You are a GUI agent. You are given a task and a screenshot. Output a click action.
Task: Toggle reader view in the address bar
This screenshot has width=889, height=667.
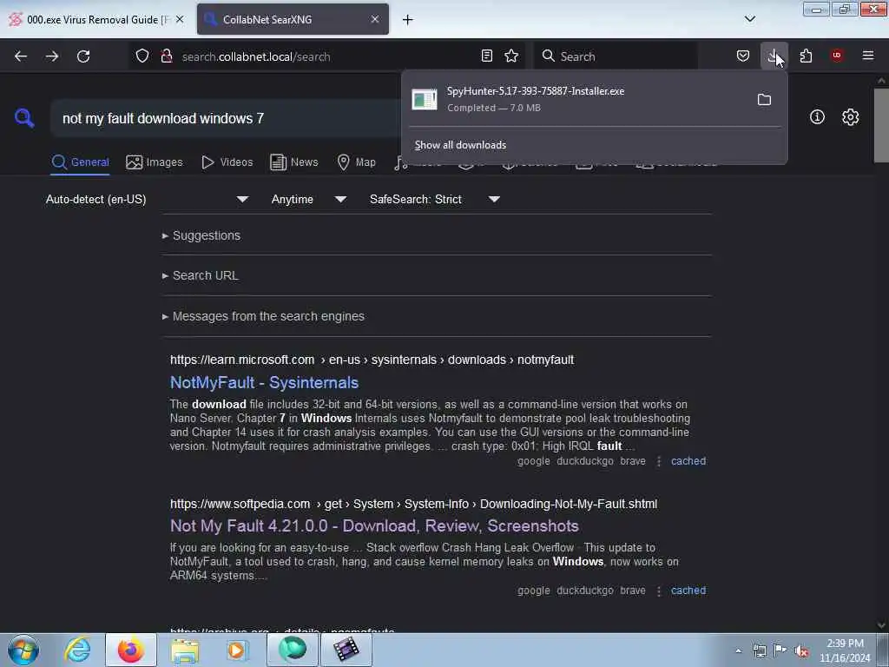coord(486,56)
